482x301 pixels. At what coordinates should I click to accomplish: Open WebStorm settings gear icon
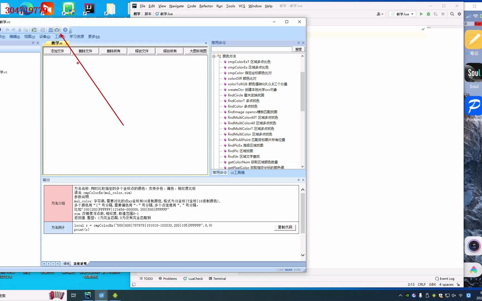coord(459,14)
